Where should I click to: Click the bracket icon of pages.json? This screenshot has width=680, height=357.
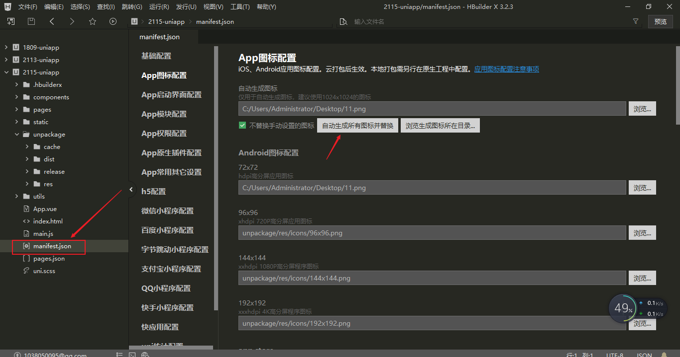click(x=26, y=259)
